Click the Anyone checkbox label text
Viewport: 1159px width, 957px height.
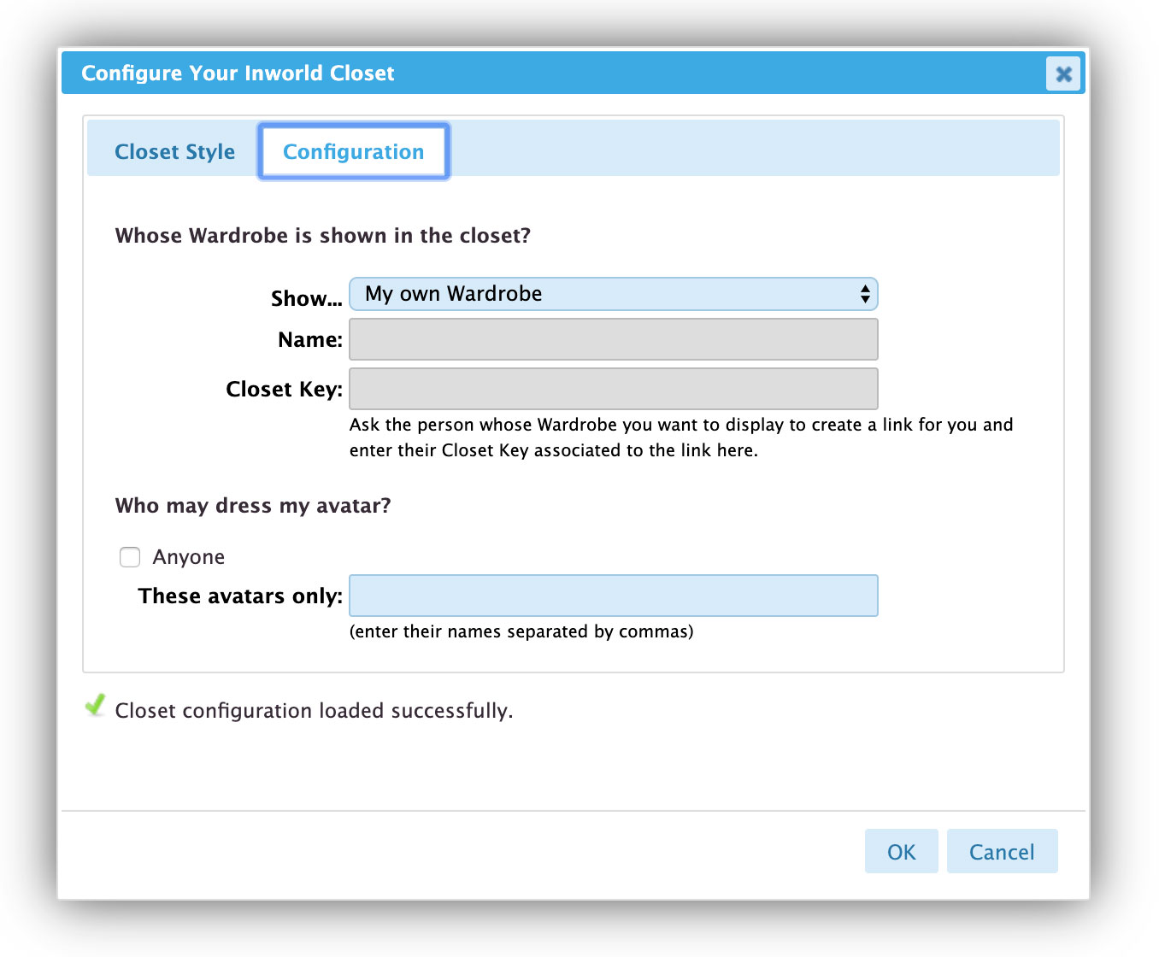coord(188,557)
